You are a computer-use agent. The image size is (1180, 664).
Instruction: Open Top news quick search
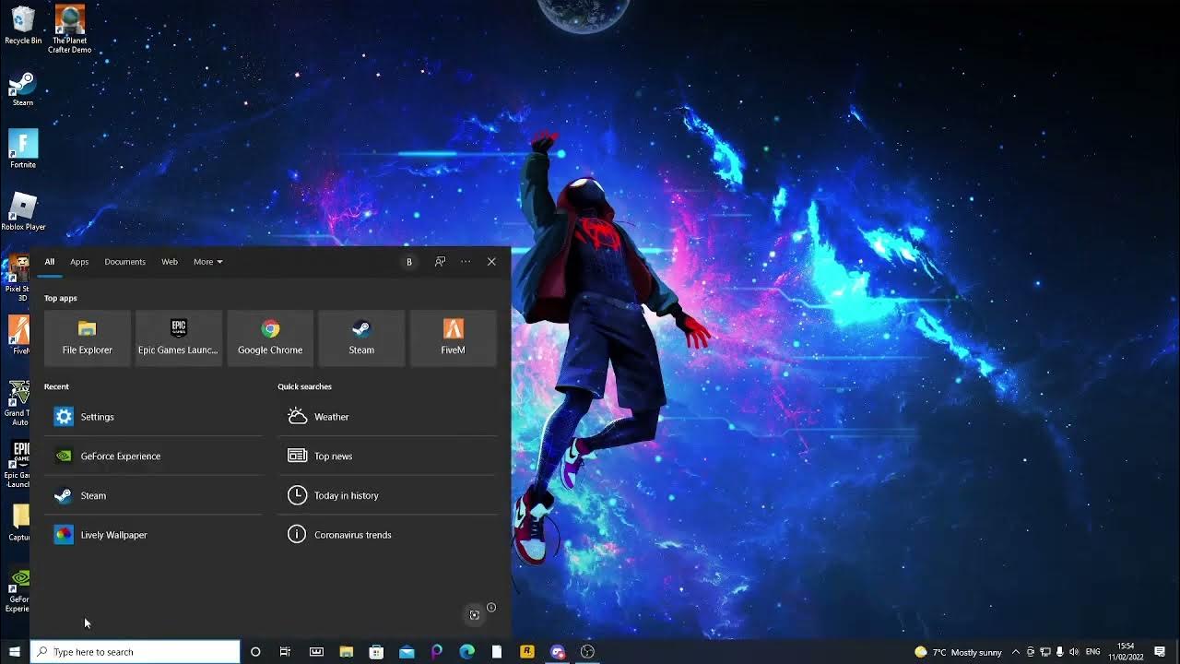pos(387,456)
